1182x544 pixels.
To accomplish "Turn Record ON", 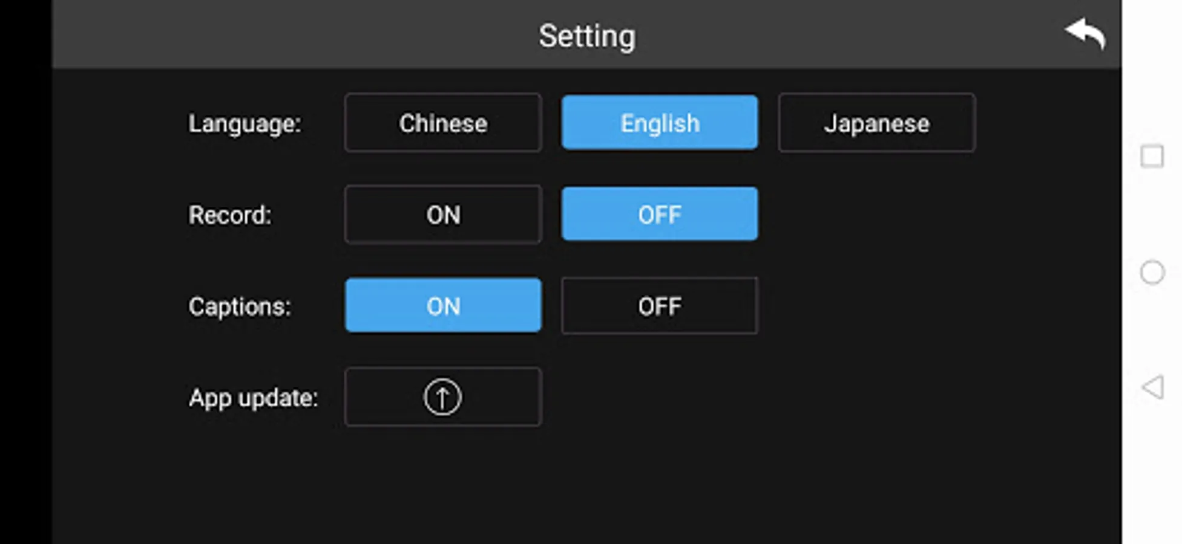I will coord(443,215).
